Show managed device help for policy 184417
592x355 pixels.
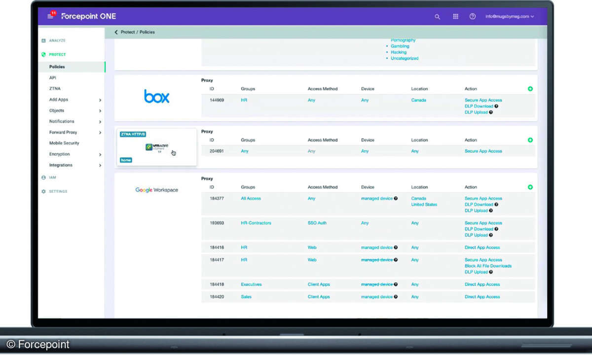(x=396, y=260)
